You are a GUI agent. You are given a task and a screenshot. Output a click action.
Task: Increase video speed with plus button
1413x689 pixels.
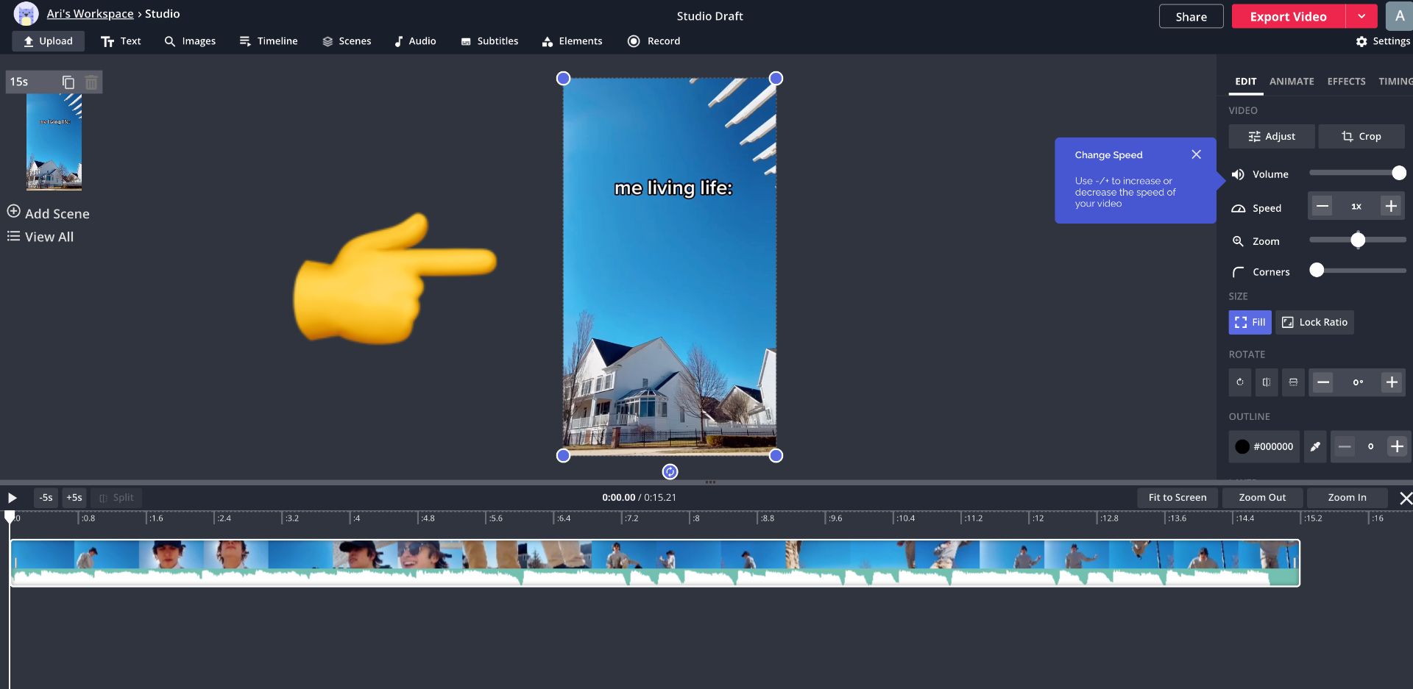point(1391,207)
